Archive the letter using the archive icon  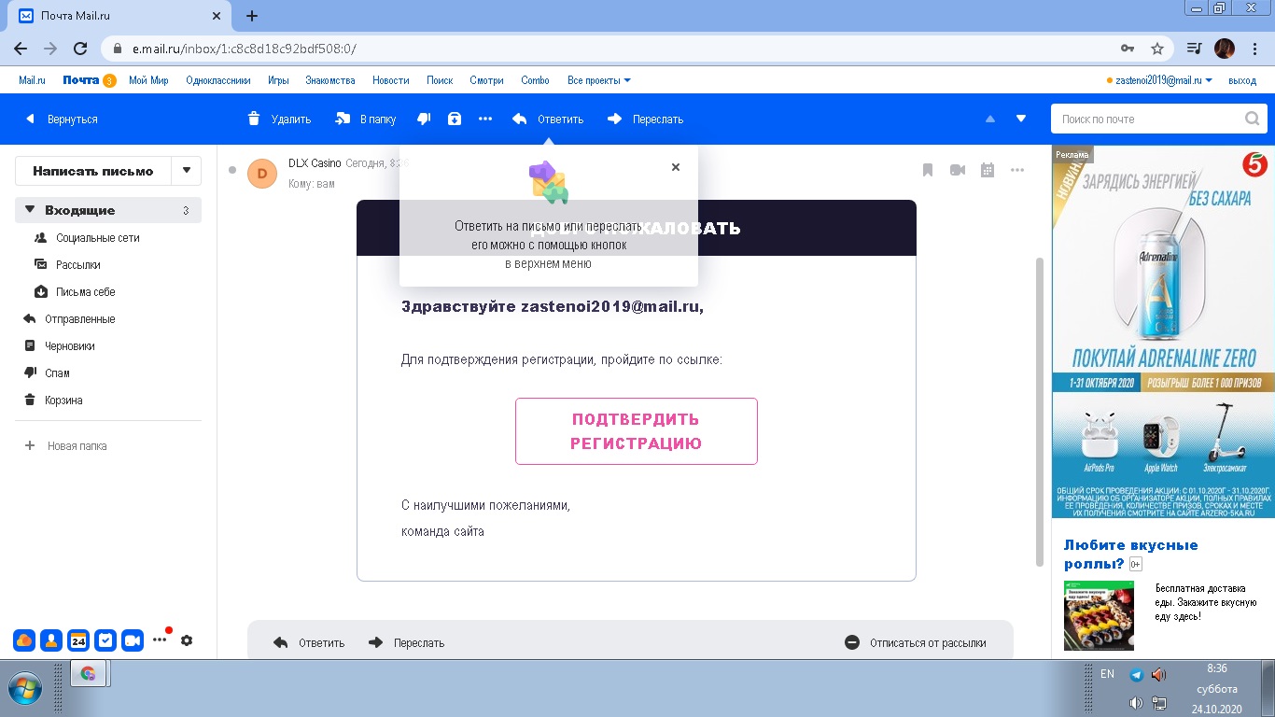[455, 119]
